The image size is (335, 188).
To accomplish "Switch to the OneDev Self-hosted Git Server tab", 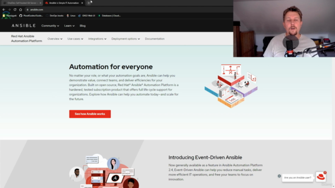I will [x=21, y=3].
